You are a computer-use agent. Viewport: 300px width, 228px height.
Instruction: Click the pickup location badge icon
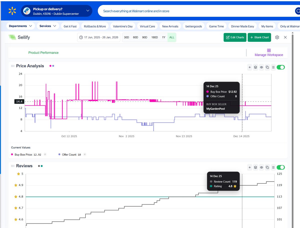click(27, 11)
